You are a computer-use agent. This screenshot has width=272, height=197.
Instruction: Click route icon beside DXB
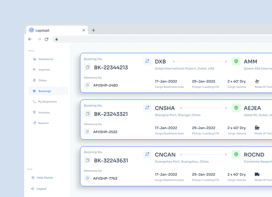147,62
